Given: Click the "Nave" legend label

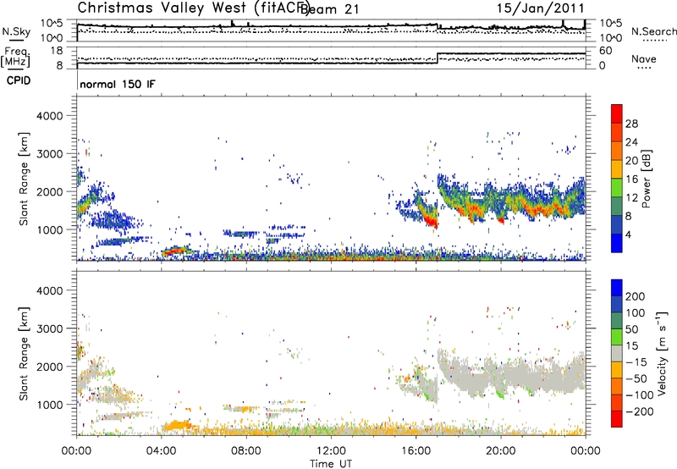Looking at the screenshot, I should click(644, 58).
